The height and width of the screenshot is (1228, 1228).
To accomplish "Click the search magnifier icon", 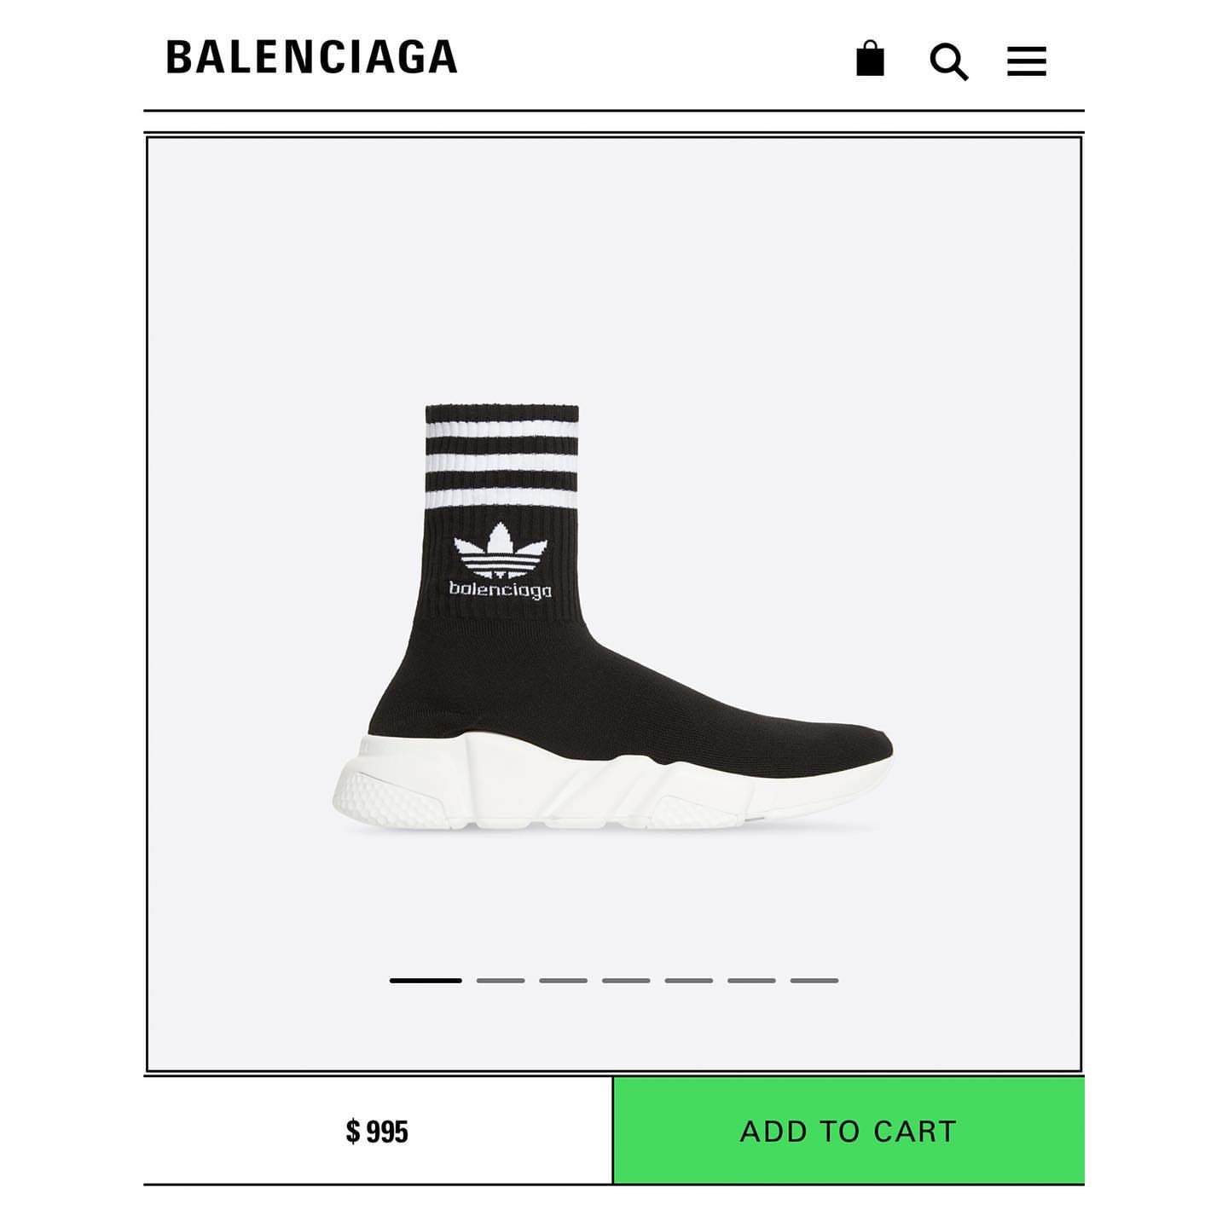I will click(x=948, y=61).
